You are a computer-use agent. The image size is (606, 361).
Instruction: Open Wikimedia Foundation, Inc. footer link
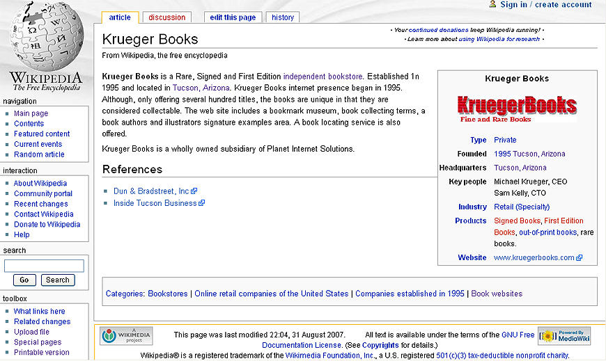pos(329,355)
